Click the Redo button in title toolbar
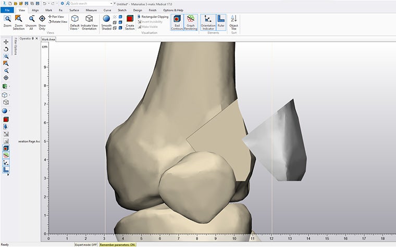Image resolution: width=396 pixels, height=247 pixels. click(x=53, y=4)
